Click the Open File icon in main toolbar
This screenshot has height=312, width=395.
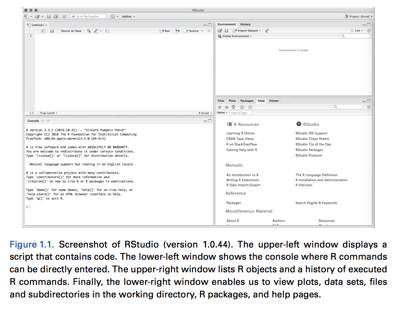37,17
